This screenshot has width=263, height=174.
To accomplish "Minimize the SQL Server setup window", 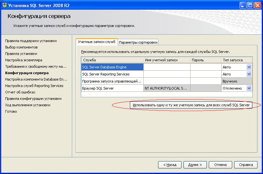I will 242,5.
